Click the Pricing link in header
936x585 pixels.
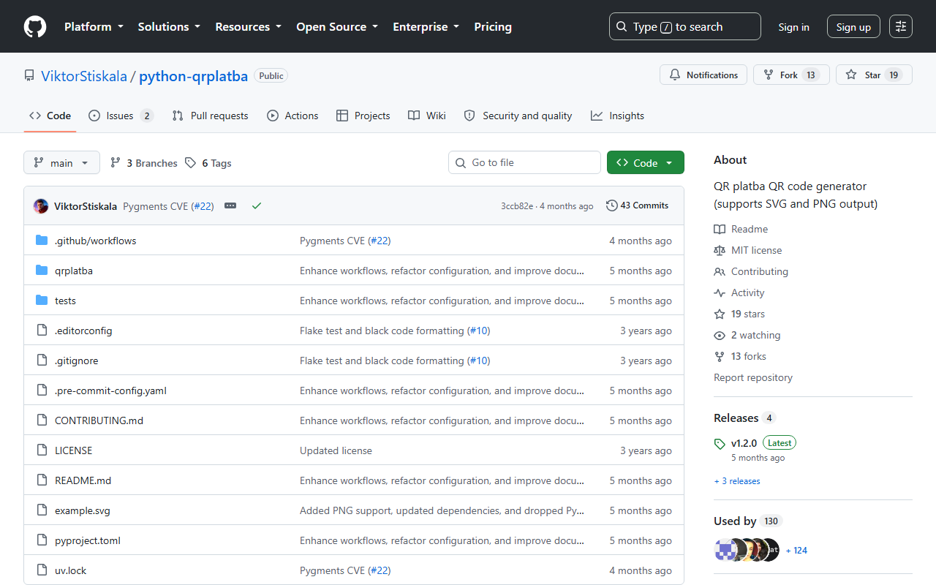pyautogui.click(x=493, y=26)
